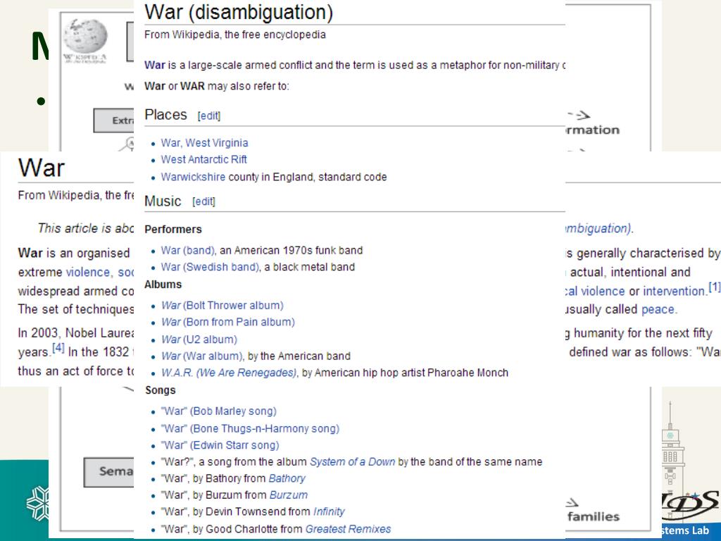The height and width of the screenshot is (541, 721).
Task: Click the large War article title
Action: 42,168
